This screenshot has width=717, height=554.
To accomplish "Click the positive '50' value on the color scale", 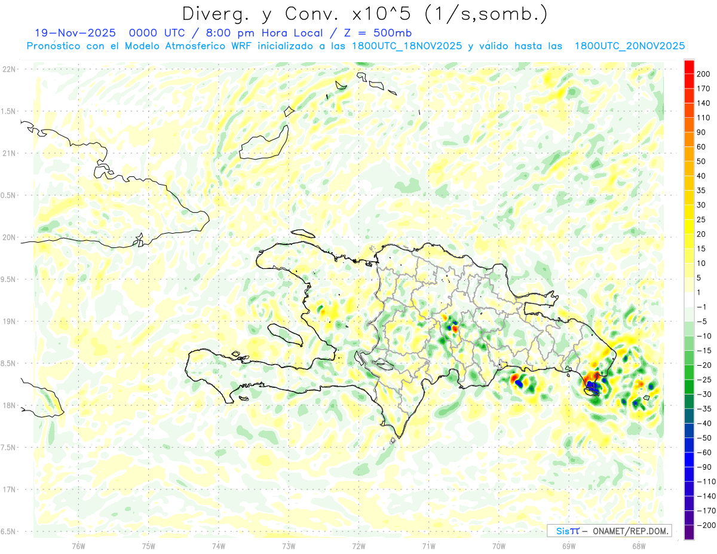I will click(x=702, y=161).
